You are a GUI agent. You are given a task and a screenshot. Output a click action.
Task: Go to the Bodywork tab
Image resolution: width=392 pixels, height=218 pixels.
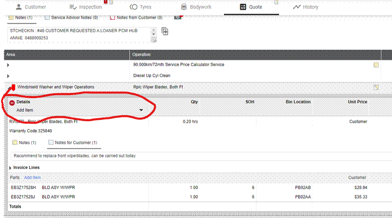[196, 7]
